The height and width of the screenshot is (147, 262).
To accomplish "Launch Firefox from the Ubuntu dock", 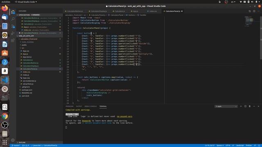I will pyautogui.click(x=5, y=8).
